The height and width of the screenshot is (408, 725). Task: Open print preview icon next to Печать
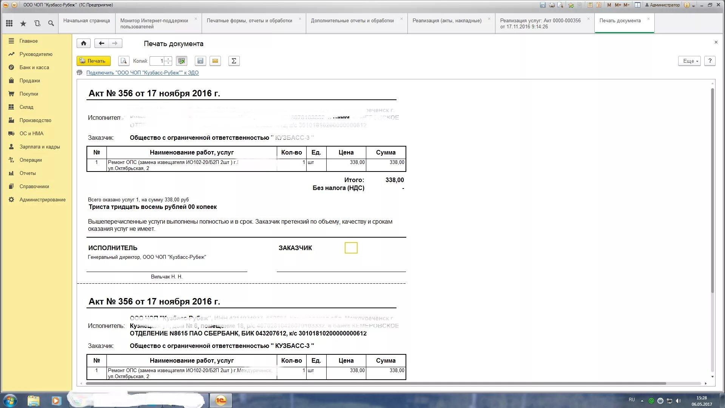123,61
